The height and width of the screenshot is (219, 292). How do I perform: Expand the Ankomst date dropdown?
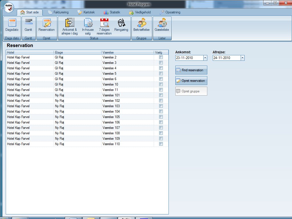pyautogui.click(x=205, y=58)
